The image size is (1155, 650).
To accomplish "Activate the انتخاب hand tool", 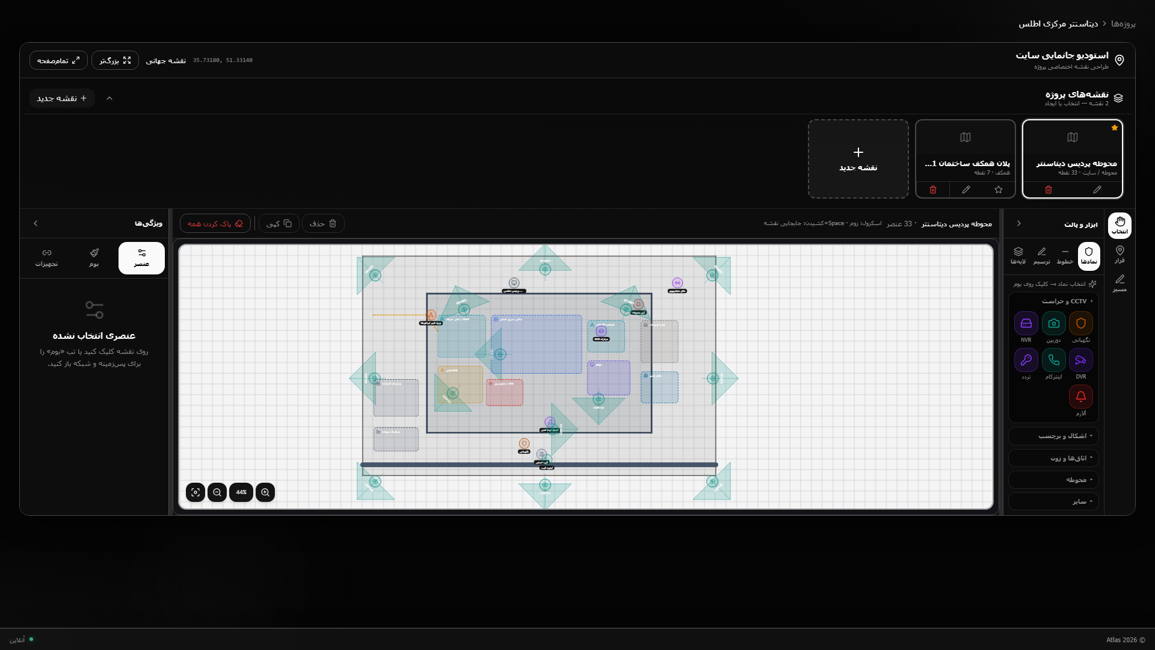I will coord(1120,226).
